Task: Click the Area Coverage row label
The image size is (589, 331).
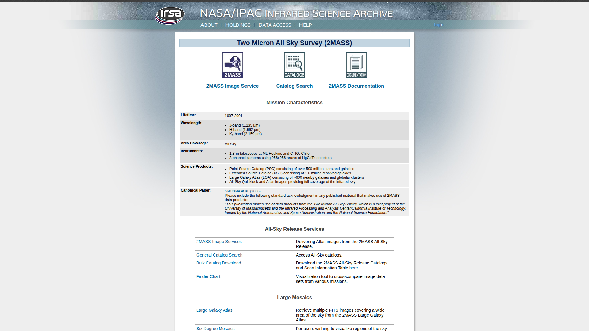Action: [x=194, y=143]
